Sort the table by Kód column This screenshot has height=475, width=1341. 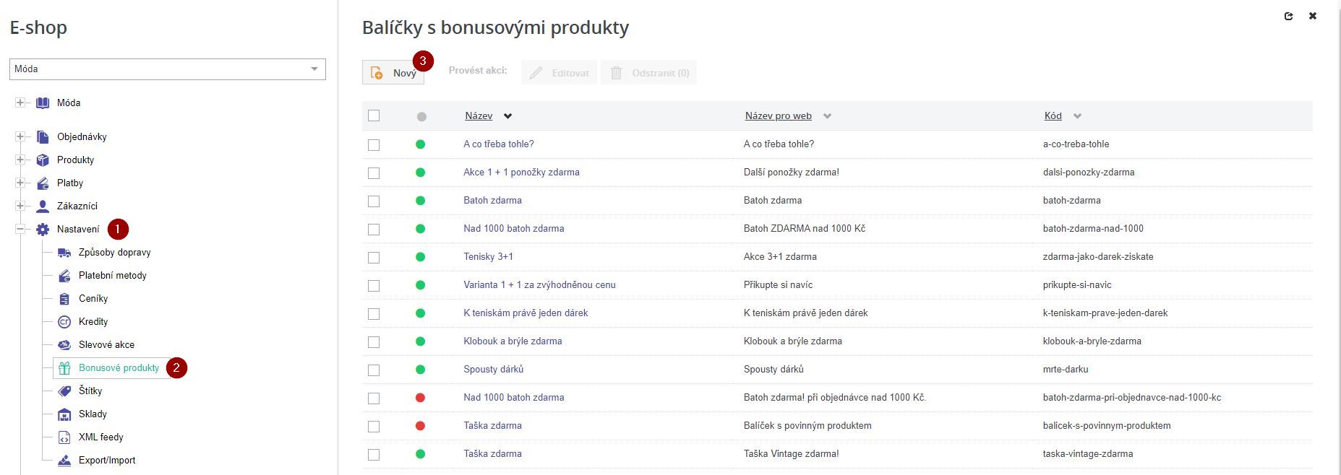point(1053,116)
